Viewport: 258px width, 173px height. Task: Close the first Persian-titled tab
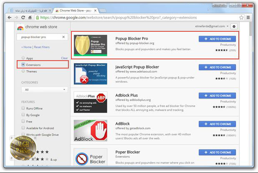(x=50, y=10)
